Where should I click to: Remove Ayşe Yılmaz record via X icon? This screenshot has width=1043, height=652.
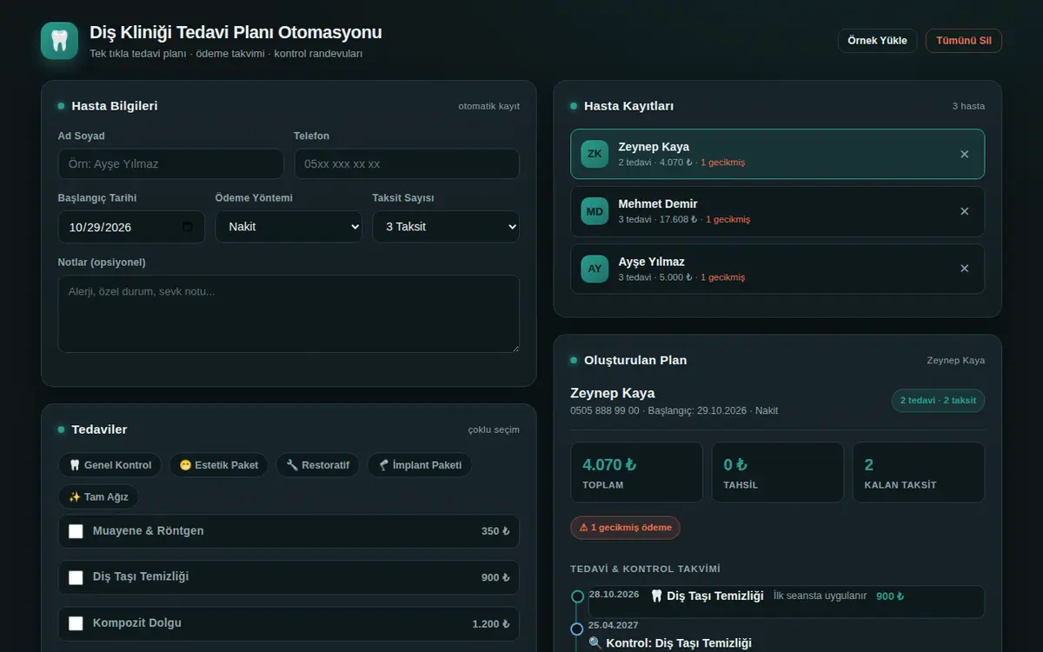[x=964, y=269]
